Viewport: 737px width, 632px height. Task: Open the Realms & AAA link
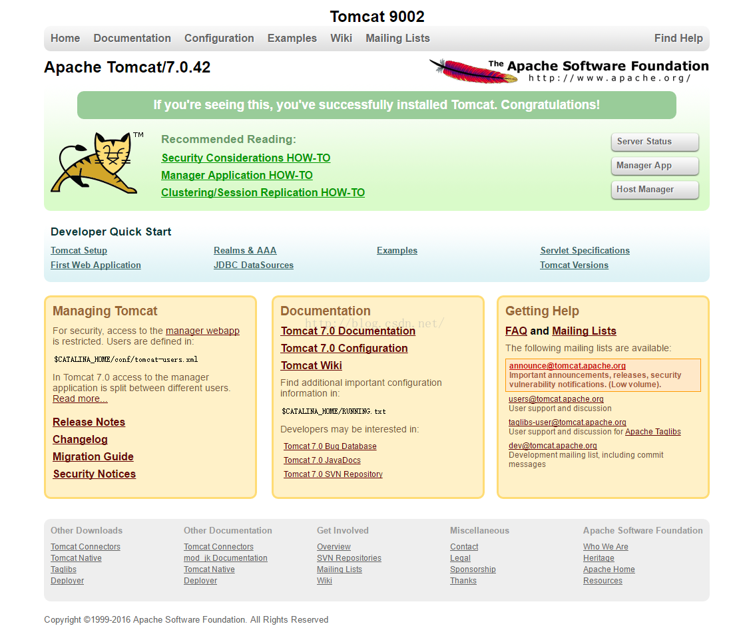(x=245, y=250)
